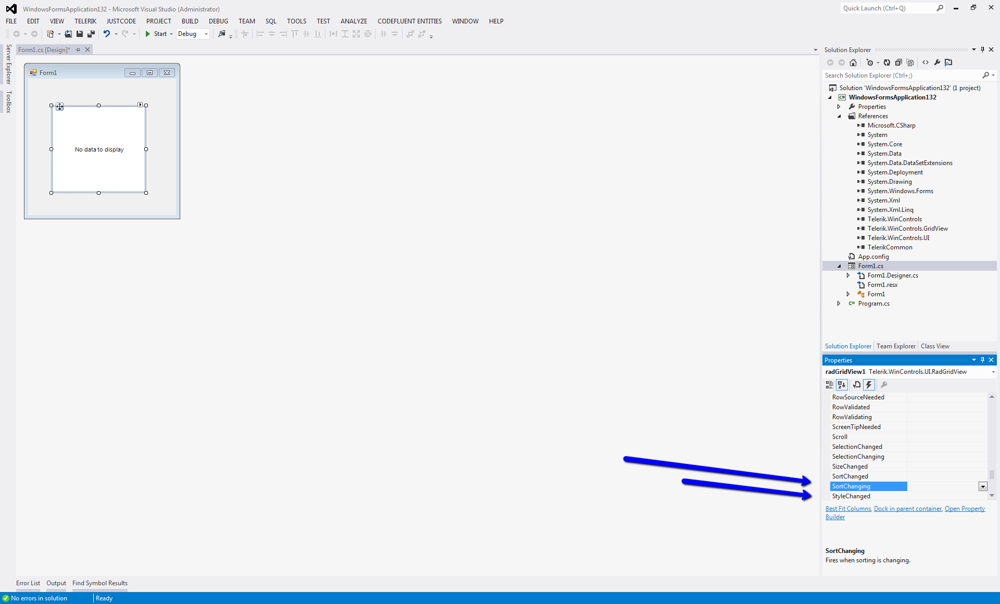The image size is (1000, 604).
Task: Click the Best Fit Columns link
Action: point(848,509)
